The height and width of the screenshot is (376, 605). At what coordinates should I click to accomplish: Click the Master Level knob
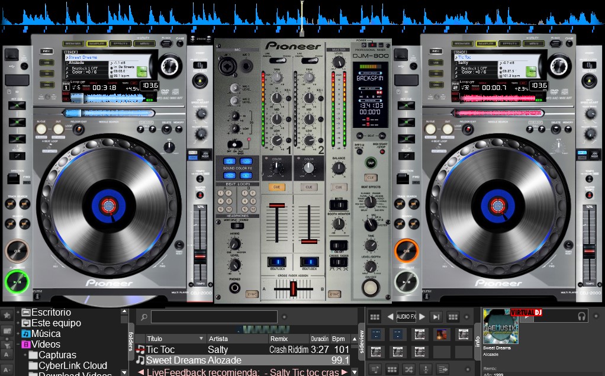click(339, 62)
